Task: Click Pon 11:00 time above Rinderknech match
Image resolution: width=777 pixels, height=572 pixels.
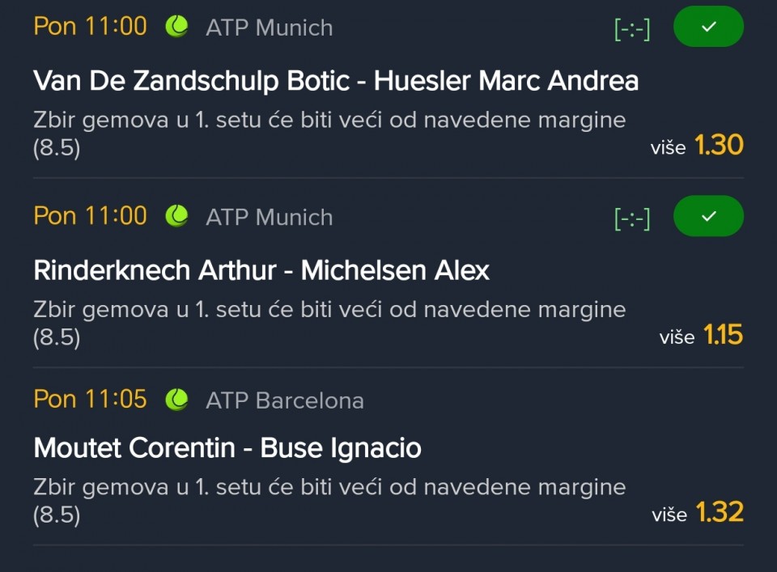Action: (x=90, y=216)
